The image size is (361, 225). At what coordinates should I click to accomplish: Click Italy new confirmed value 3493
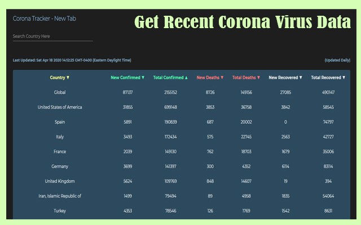point(128,137)
